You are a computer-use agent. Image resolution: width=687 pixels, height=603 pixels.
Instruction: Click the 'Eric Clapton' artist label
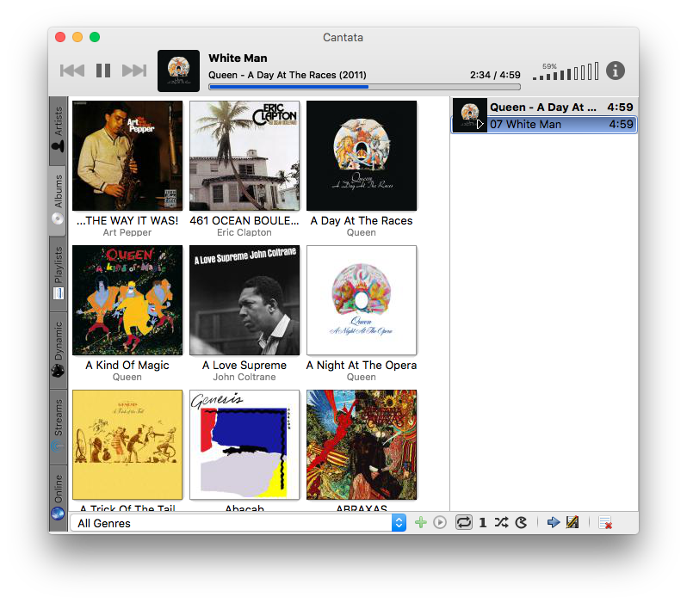[244, 232]
